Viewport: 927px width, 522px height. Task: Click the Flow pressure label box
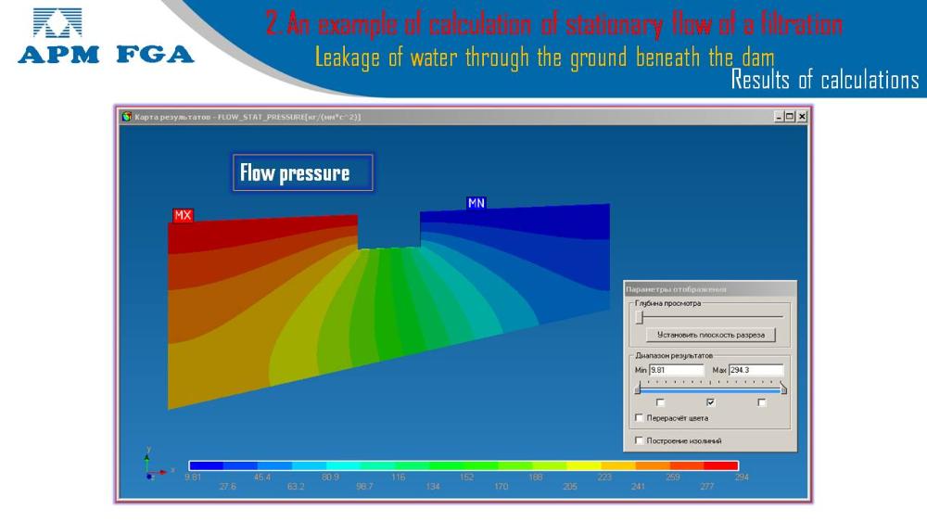pyautogui.click(x=302, y=173)
